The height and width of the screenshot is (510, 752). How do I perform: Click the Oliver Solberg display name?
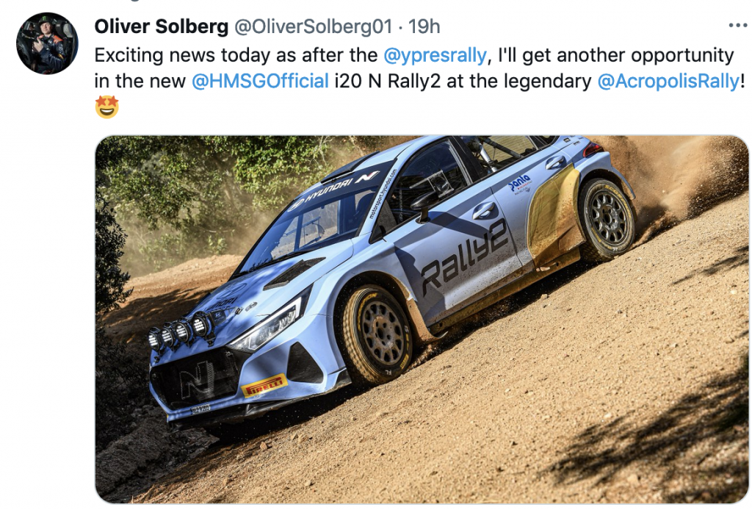coord(161,26)
